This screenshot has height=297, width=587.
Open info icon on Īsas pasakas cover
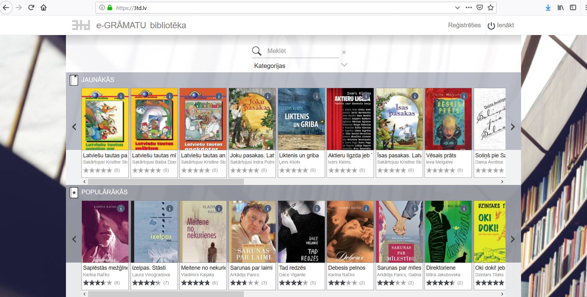click(415, 96)
